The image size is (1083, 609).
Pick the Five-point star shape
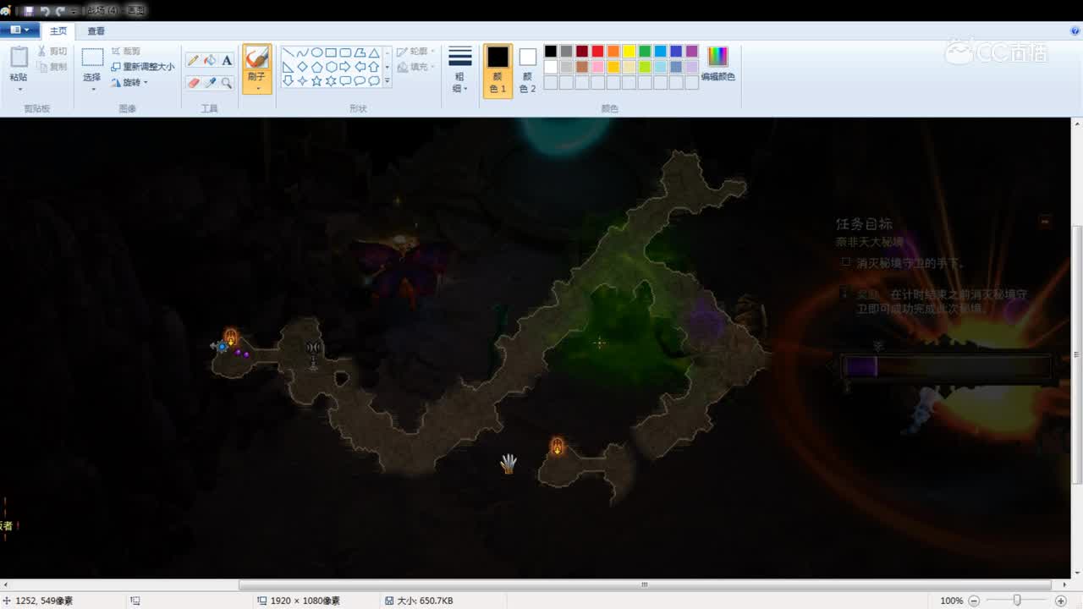316,81
